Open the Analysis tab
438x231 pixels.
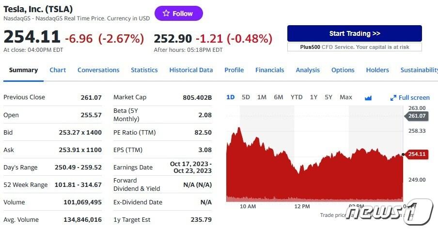(308, 70)
